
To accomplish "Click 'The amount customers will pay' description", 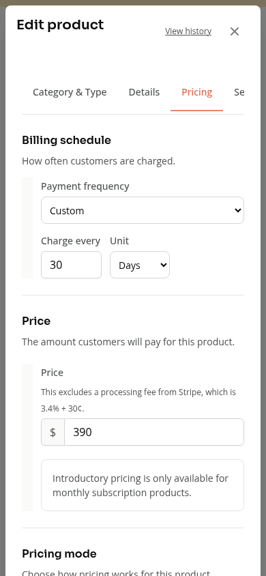I will (128, 342).
